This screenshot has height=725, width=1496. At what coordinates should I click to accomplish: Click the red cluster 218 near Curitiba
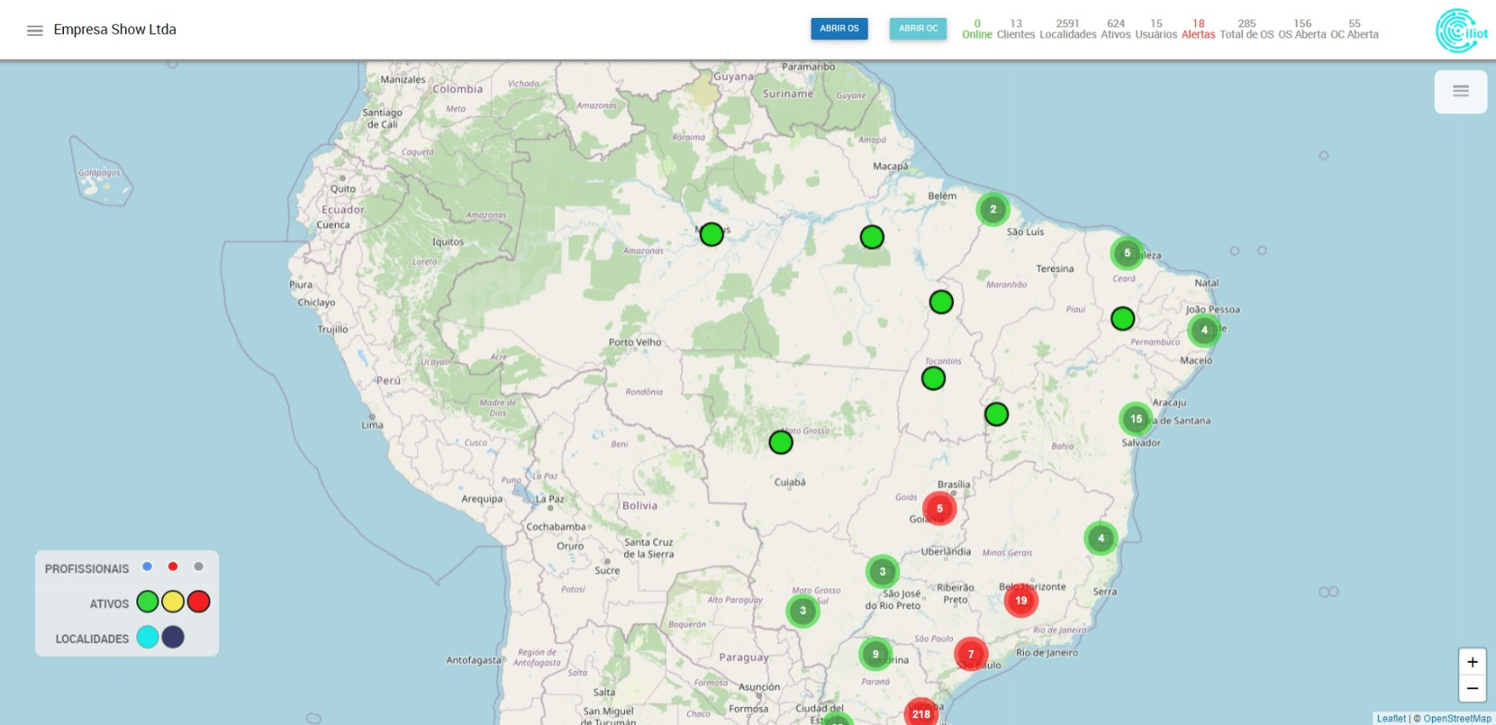[921, 714]
